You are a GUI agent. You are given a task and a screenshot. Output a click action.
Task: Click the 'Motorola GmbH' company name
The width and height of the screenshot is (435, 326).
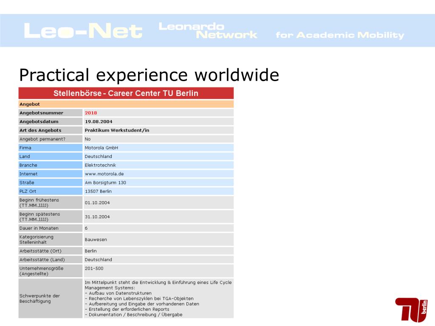[101, 148]
